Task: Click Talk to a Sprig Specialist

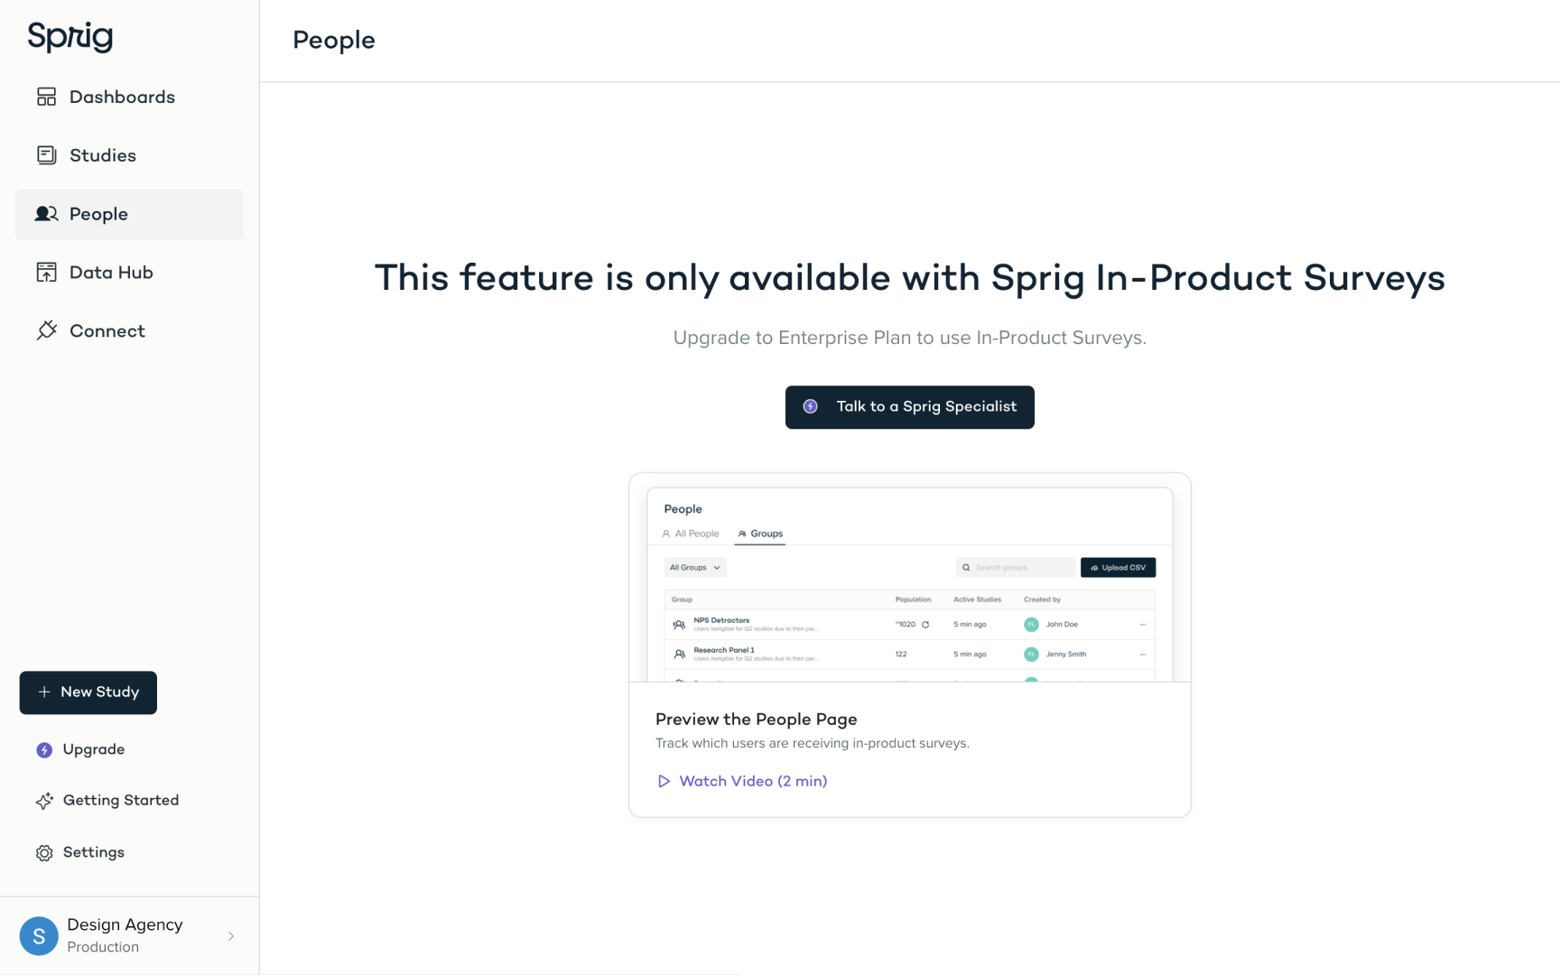Action: [909, 407]
